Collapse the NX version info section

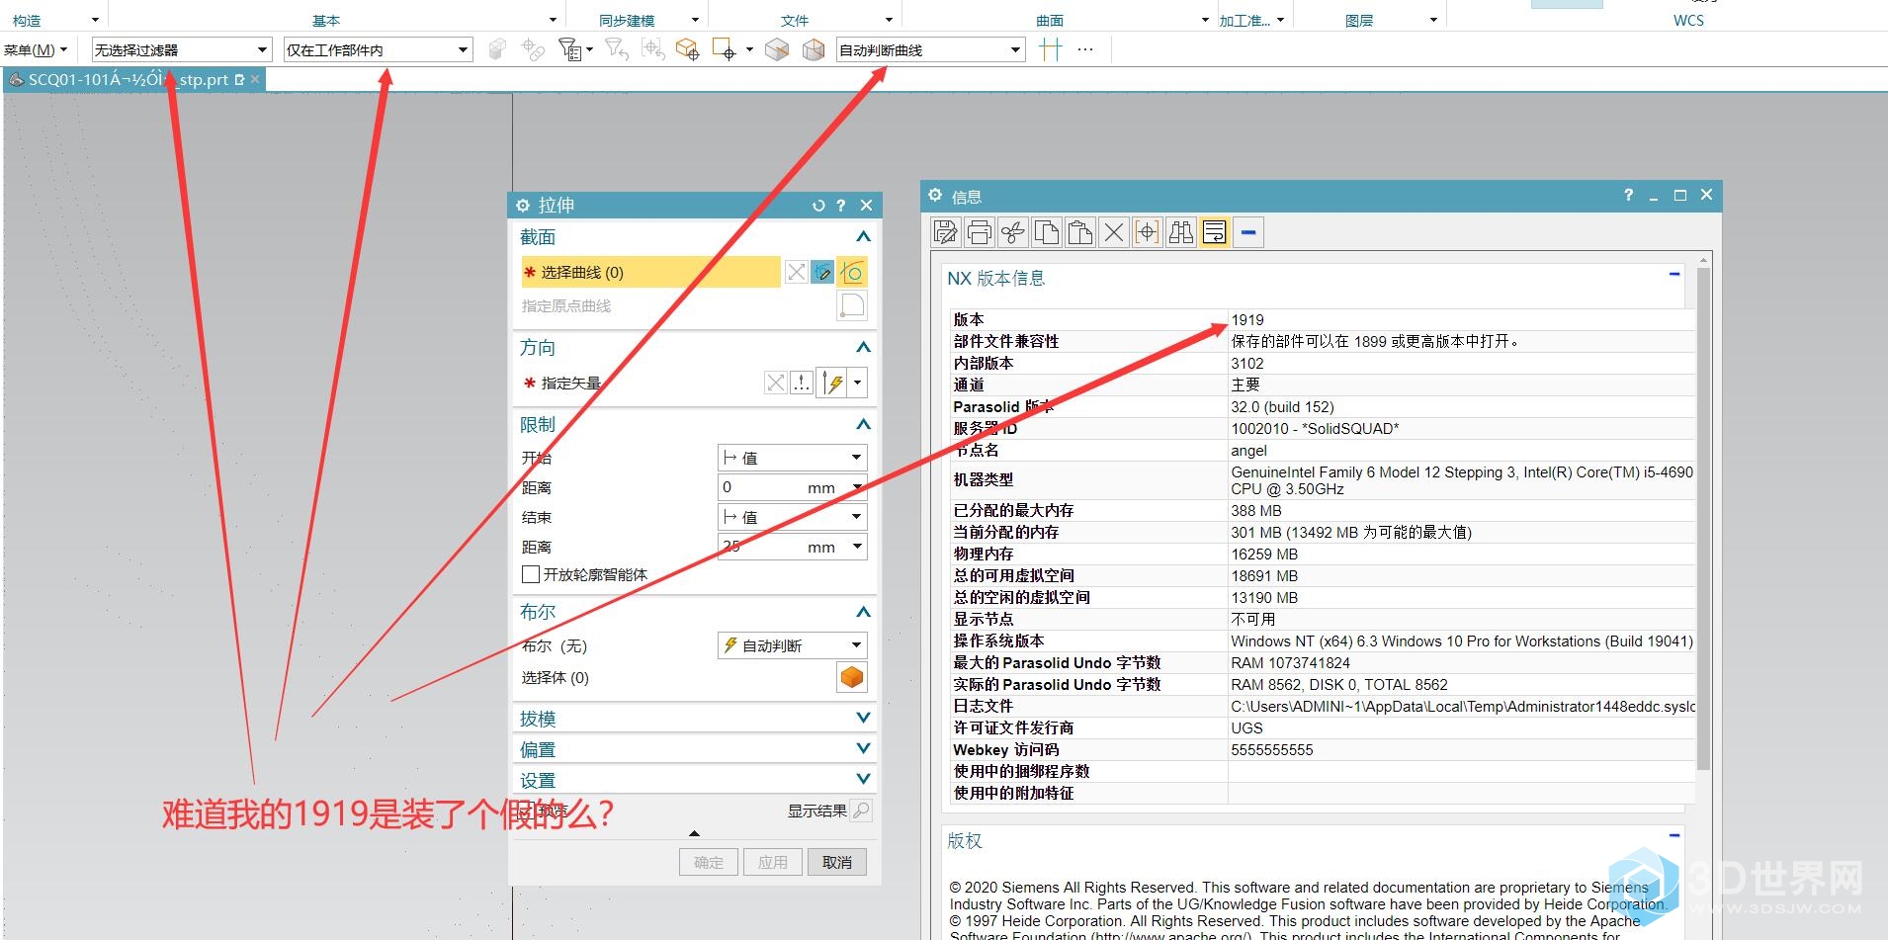click(1674, 275)
